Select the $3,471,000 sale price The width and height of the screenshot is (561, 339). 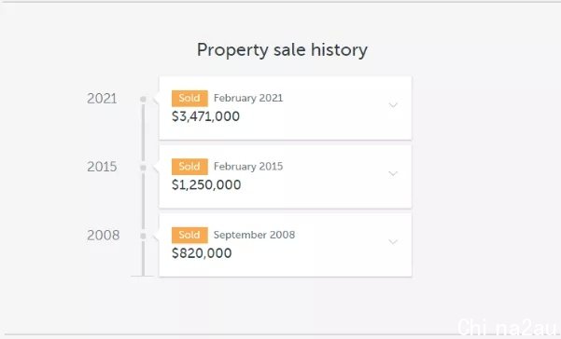pos(205,116)
